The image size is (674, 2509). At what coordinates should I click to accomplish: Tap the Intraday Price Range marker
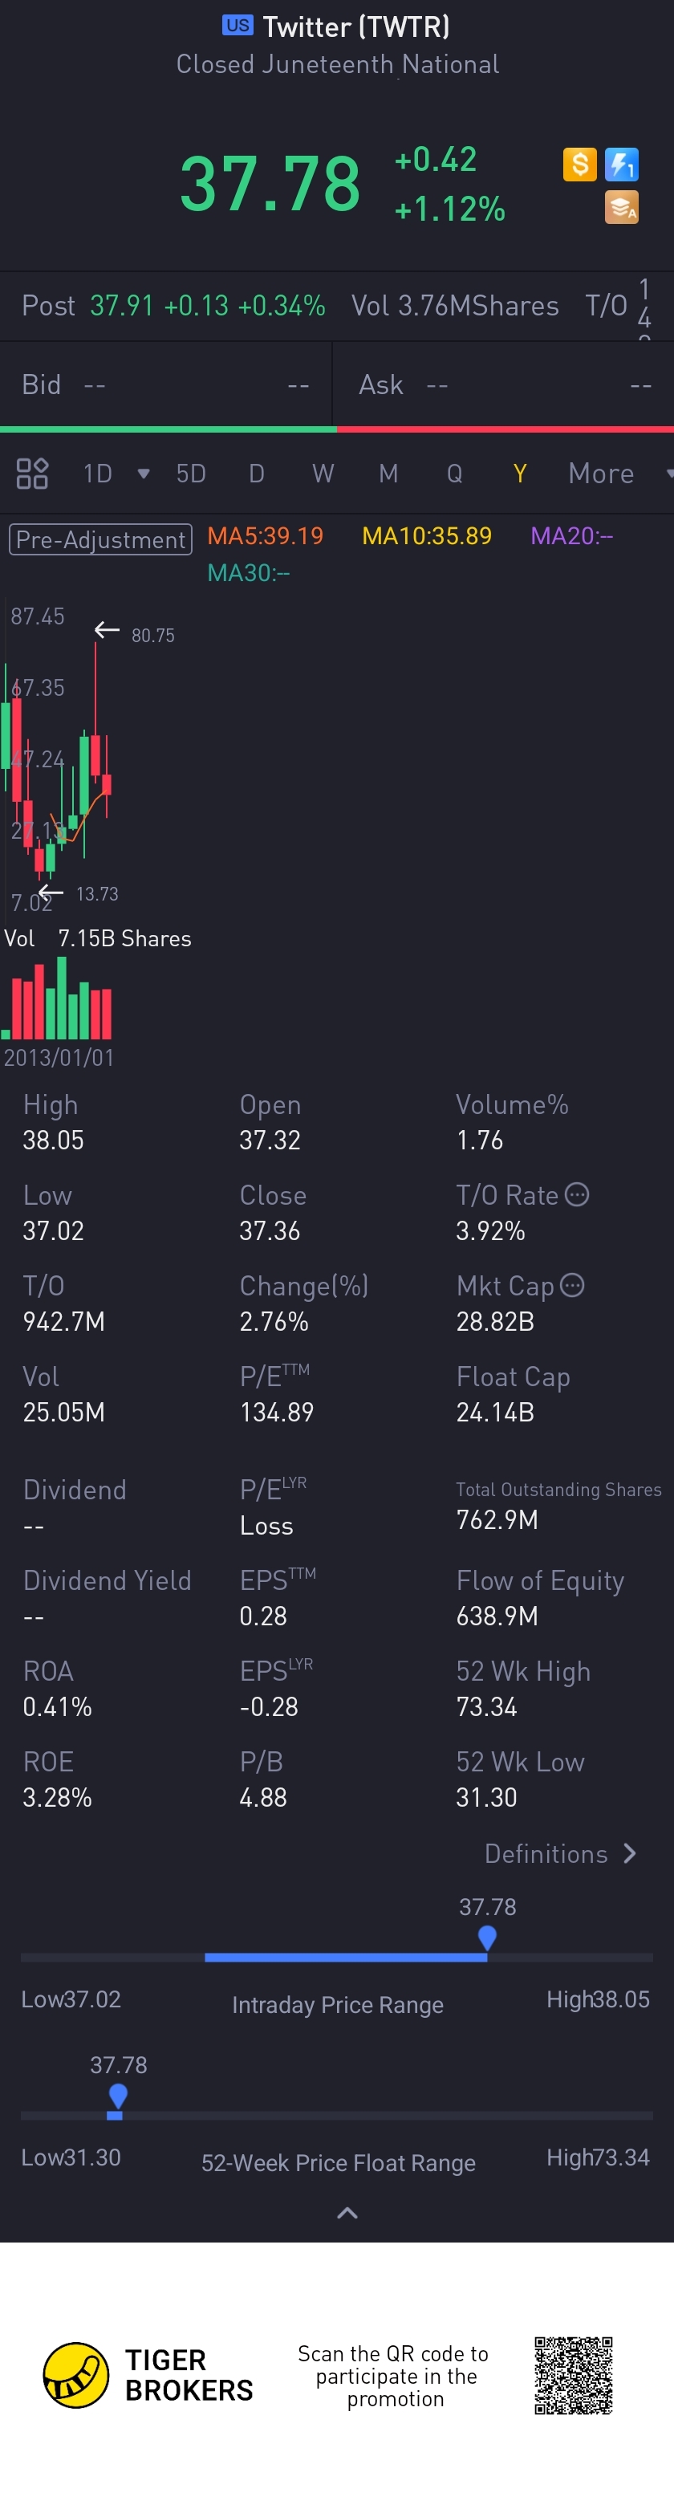(487, 1938)
